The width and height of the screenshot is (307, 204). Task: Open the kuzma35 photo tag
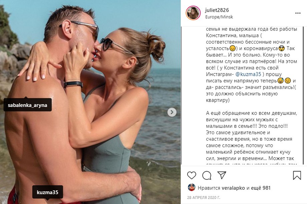coord(47,192)
